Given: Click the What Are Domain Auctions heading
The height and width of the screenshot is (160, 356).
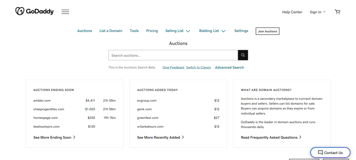Looking at the screenshot, I should (x=266, y=90).
